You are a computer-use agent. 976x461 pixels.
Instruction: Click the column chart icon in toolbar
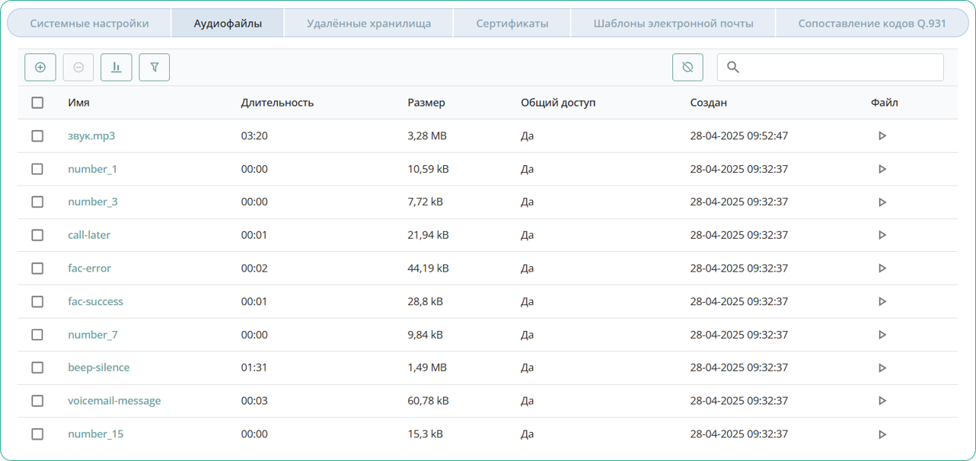tap(116, 67)
